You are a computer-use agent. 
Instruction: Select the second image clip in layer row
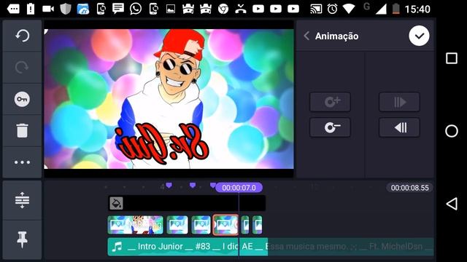[x=177, y=225]
